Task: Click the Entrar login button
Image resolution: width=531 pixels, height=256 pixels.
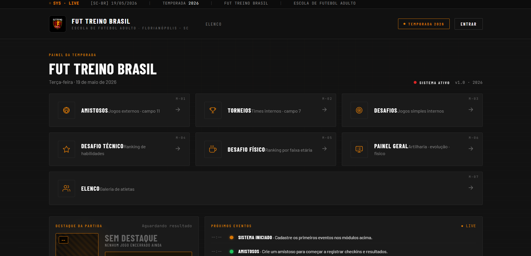Action: [469, 24]
